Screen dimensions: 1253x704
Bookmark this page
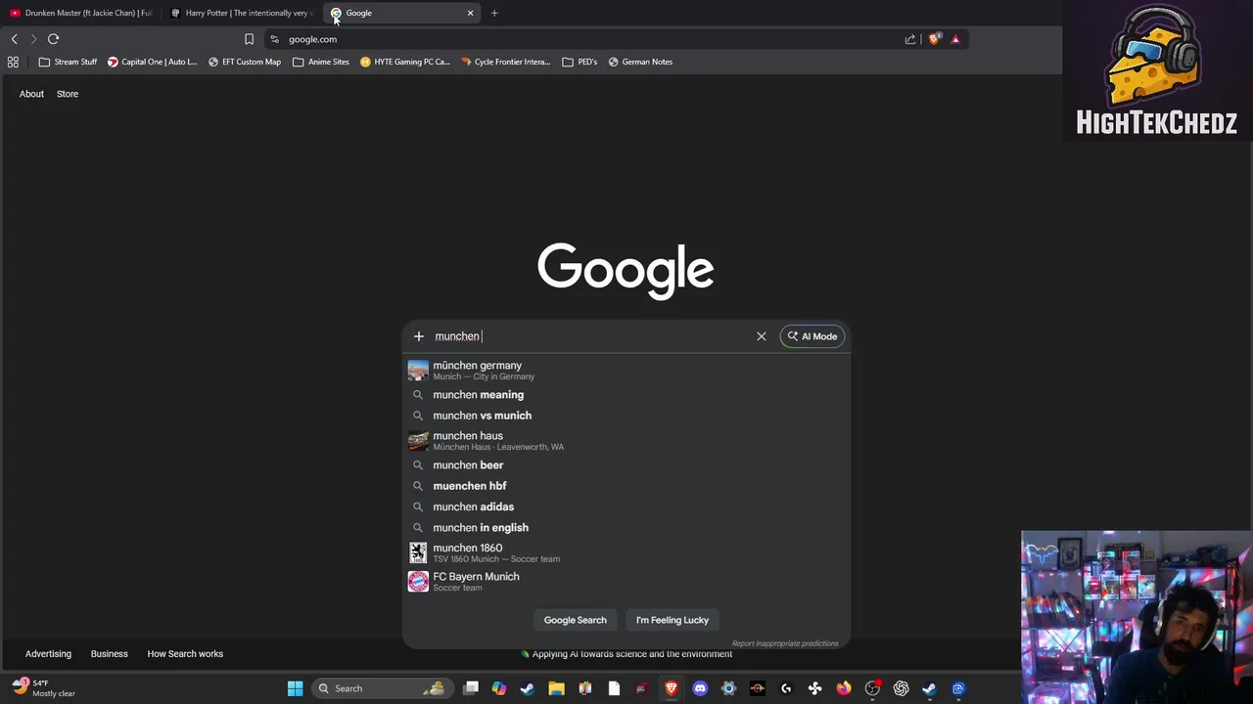(249, 39)
